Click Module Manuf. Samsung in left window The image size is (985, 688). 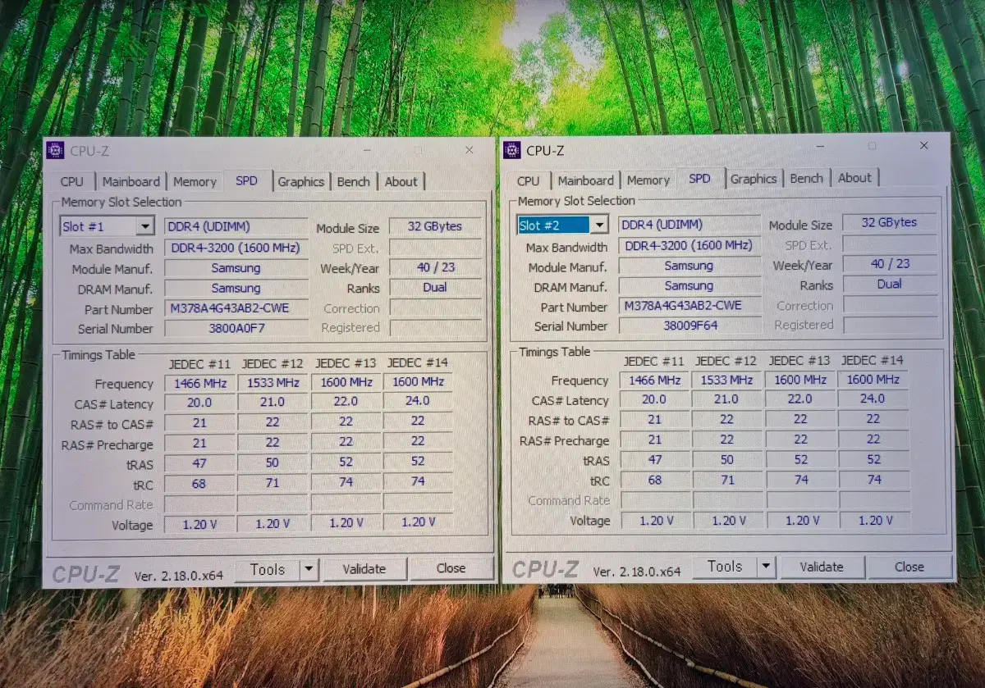point(236,268)
